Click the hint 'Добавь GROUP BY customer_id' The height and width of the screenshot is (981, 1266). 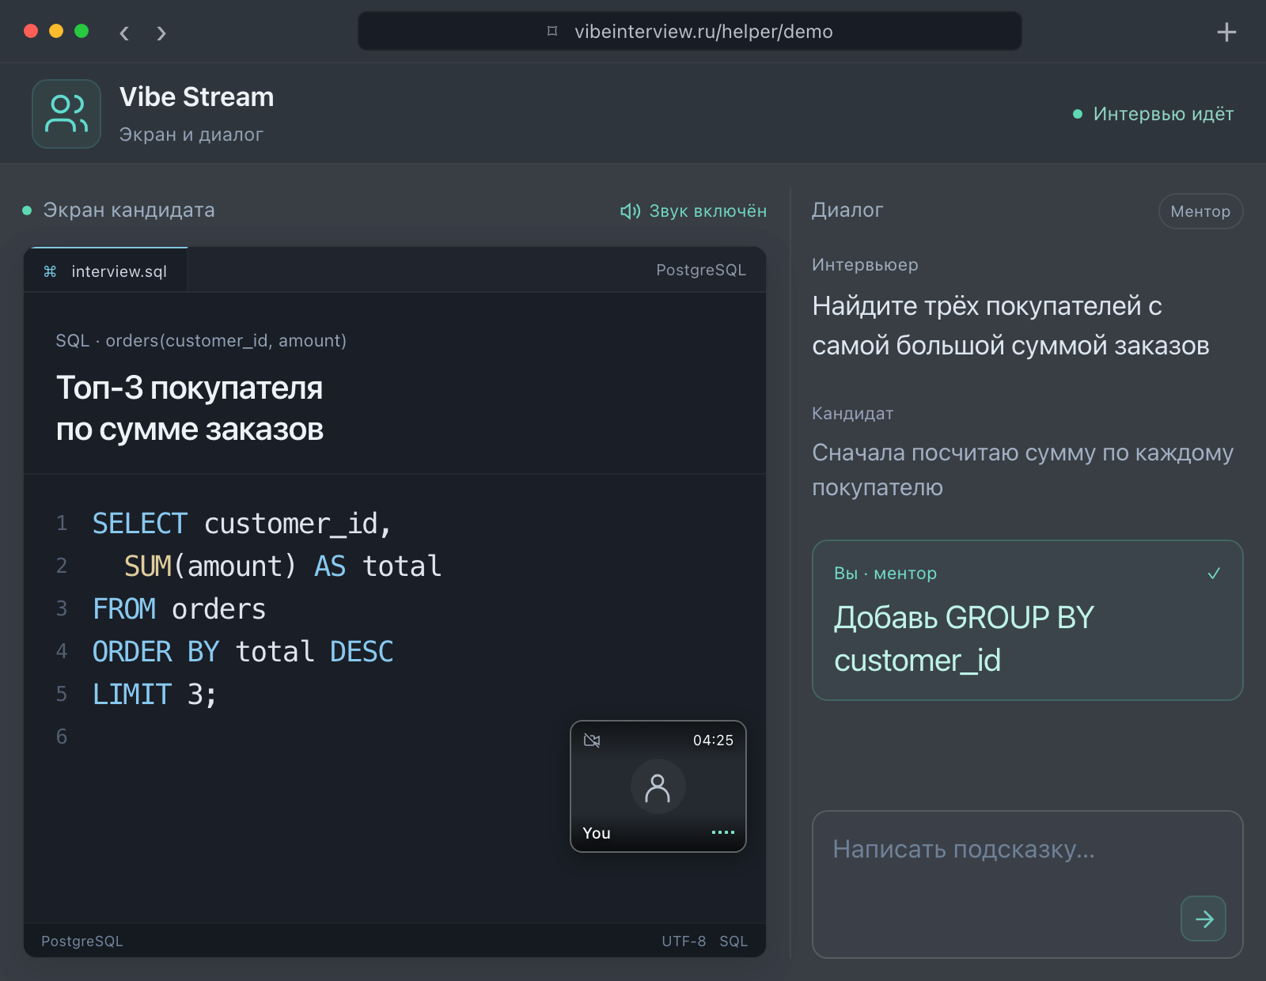[x=964, y=638]
